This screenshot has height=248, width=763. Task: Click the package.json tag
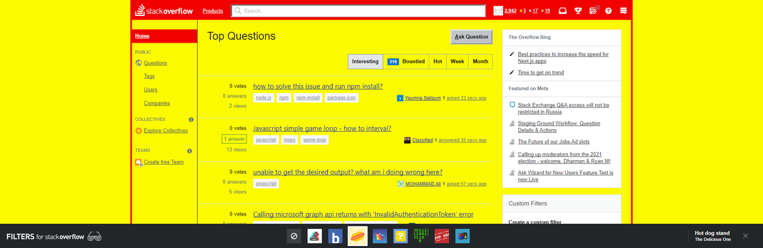pyautogui.click(x=341, y=98)
